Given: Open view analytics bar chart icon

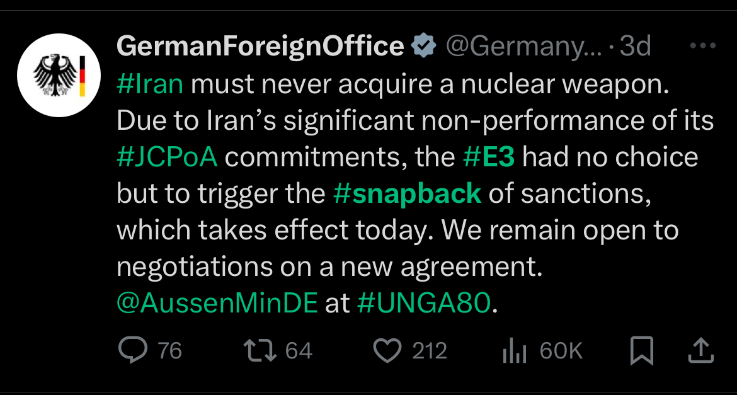Looking at the screenshot, I should [x=515, y=352].
